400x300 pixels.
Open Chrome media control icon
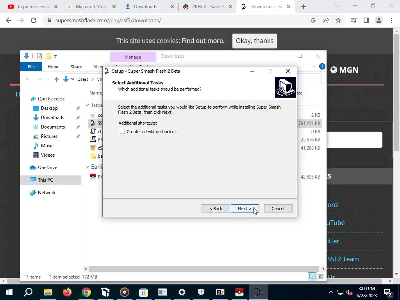(354, 20)
